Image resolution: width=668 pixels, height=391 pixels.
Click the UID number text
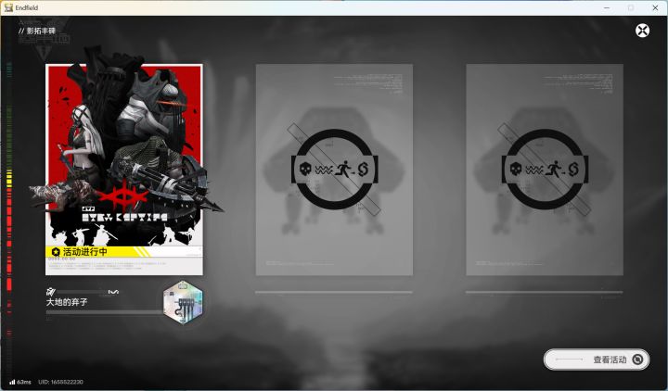tap(61, 382)
